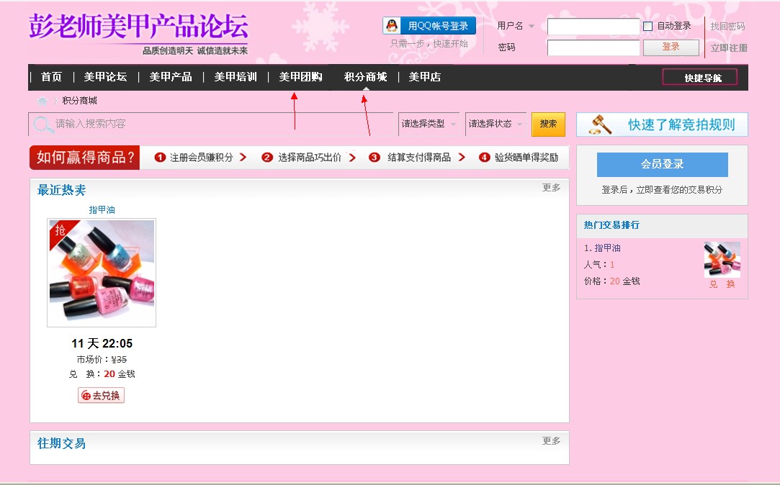This screenshot has width=780, height=485.
Task: Click 最近热卖 section heading
Action: click(62, 190)
